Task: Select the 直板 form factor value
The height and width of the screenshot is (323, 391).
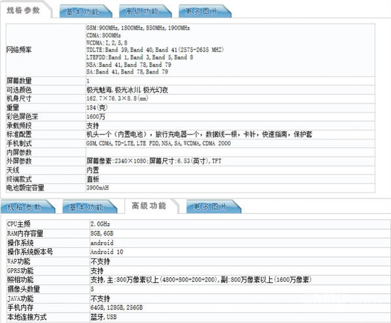Action: 93,179
